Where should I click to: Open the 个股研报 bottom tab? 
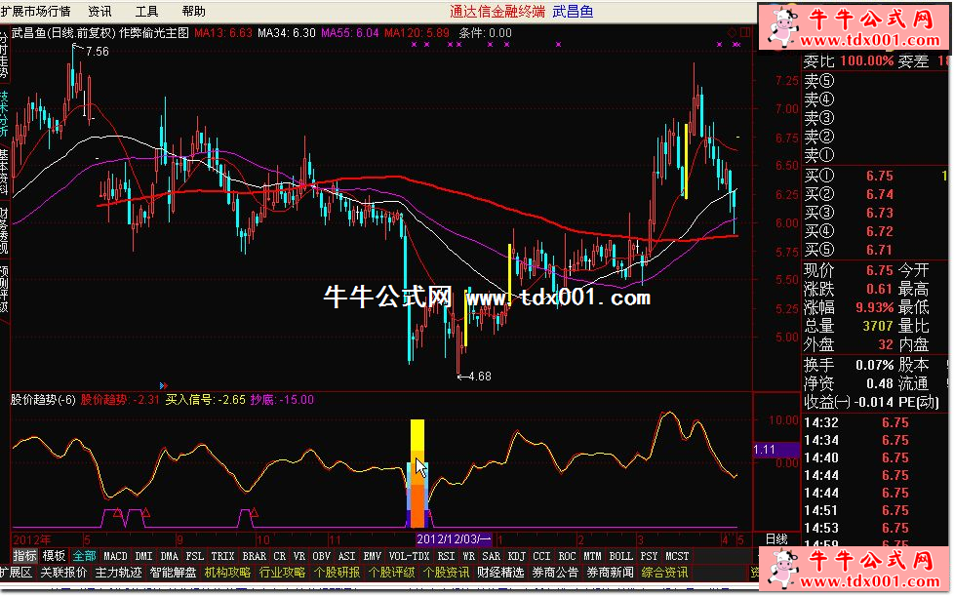click(338, 573)
